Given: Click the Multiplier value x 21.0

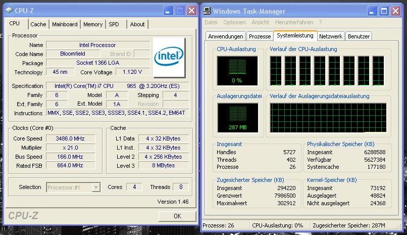Looking at the screenshot, I should click(70, 148).
